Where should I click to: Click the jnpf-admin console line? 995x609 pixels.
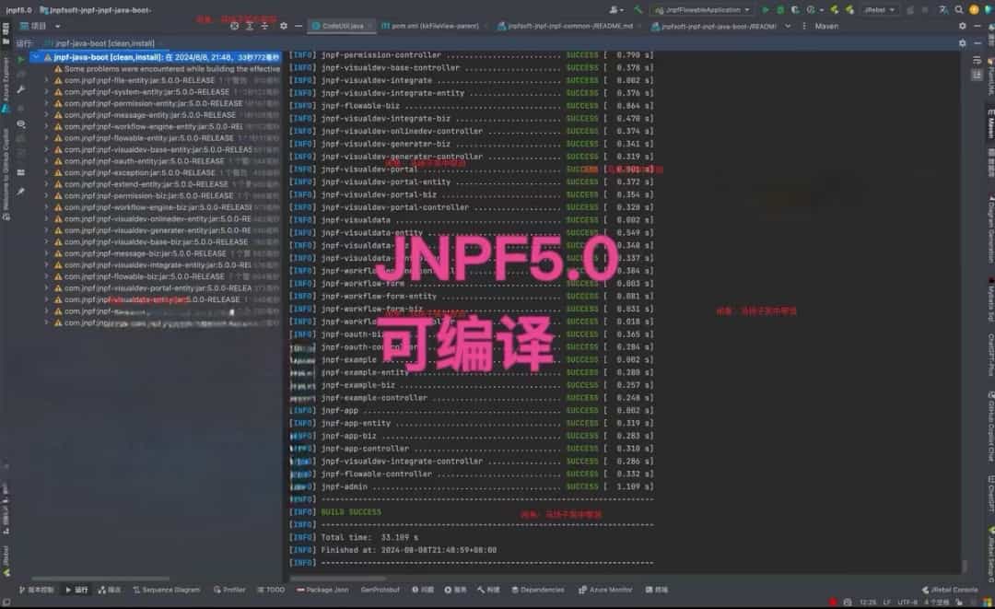pos(471,486)
